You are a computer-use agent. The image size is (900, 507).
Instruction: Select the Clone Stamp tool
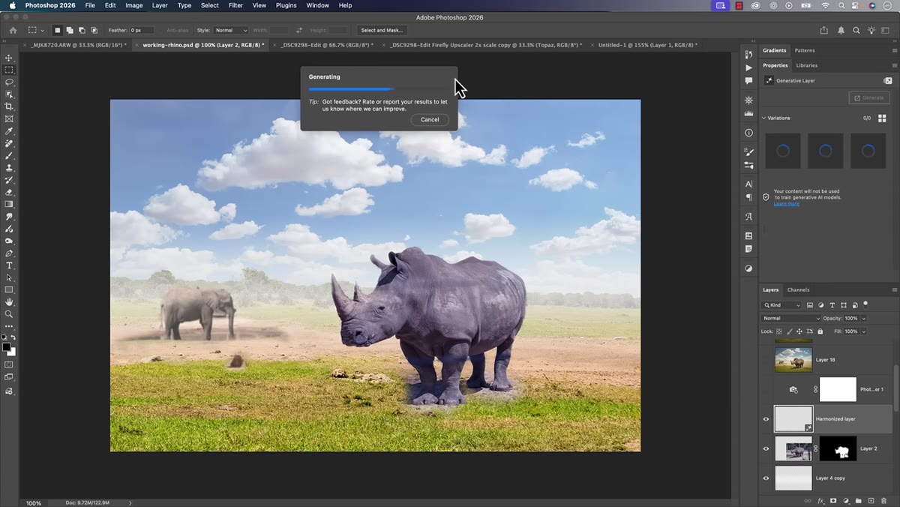tap(9, 168)
